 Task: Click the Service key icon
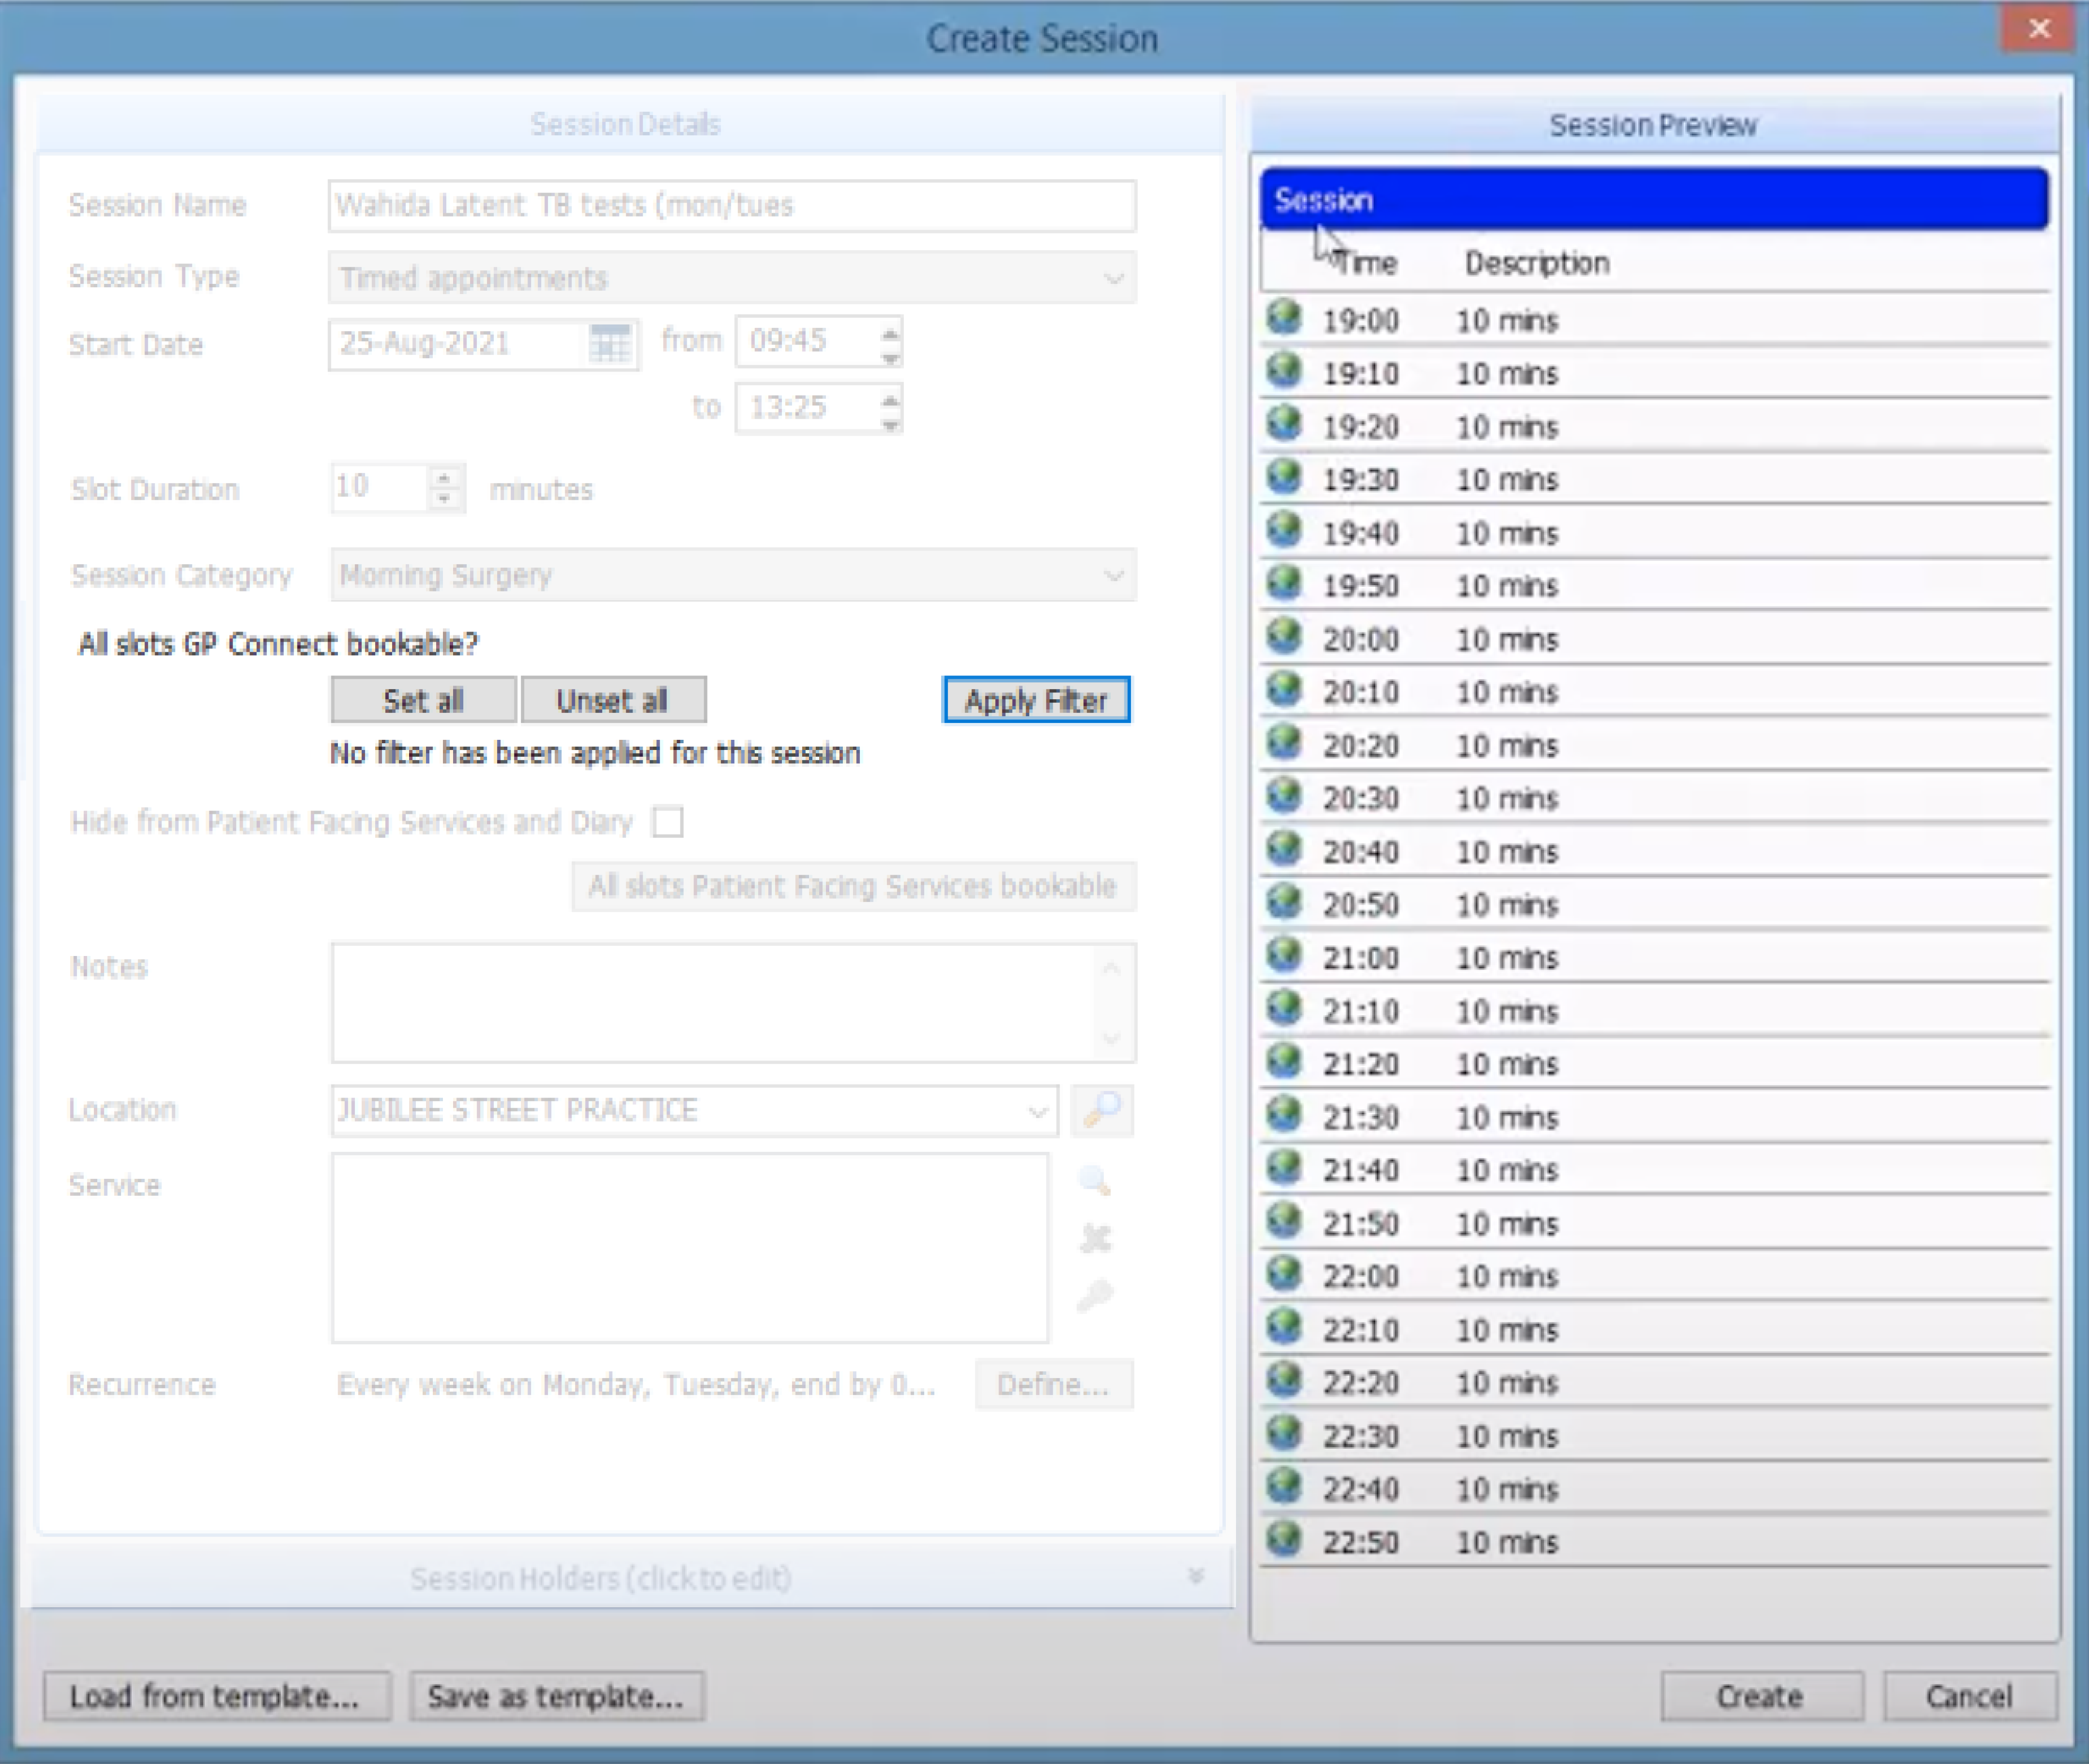point(1095,1295)
